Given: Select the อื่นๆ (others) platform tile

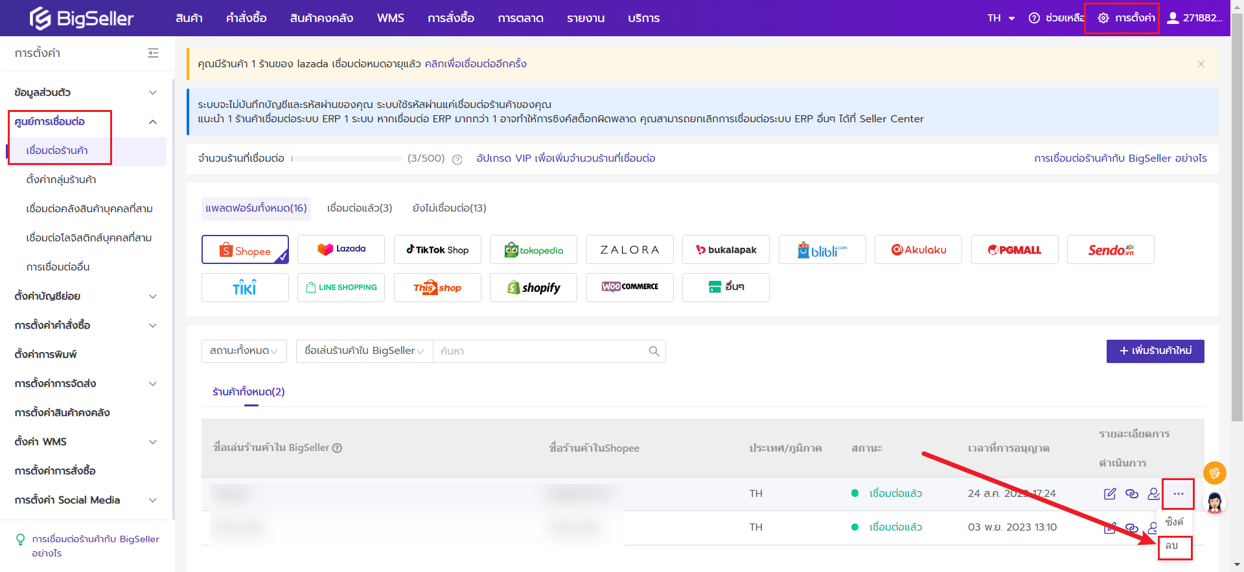Looking at the screenshot, I should pyautogui.click(x=726, y=288).
